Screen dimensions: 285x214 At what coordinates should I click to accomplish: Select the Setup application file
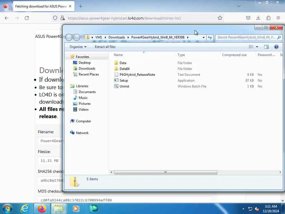click(124, 81)
